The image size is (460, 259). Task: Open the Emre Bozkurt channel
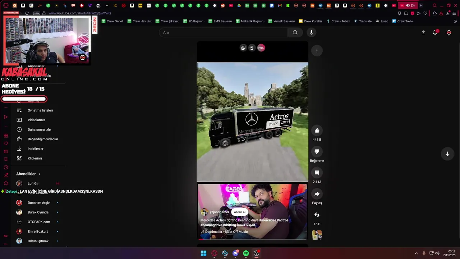38,231
